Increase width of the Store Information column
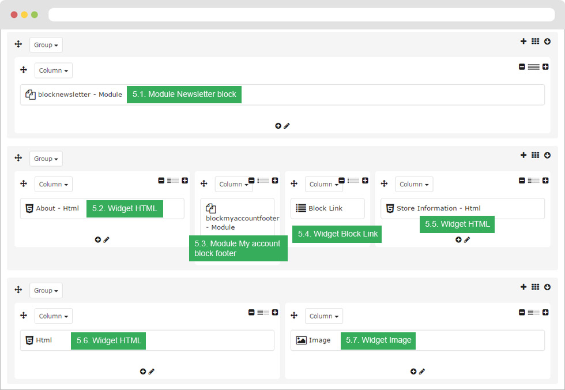 545,180
